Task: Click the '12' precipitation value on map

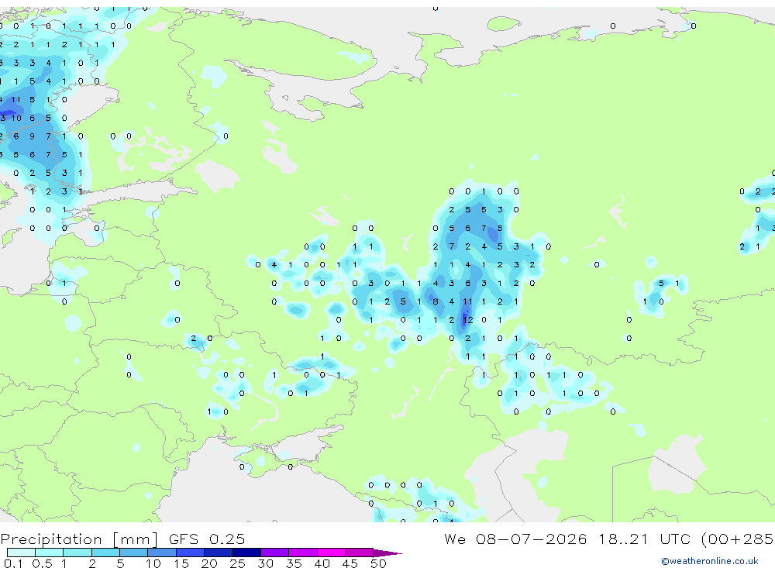Action: click(467, 320)
